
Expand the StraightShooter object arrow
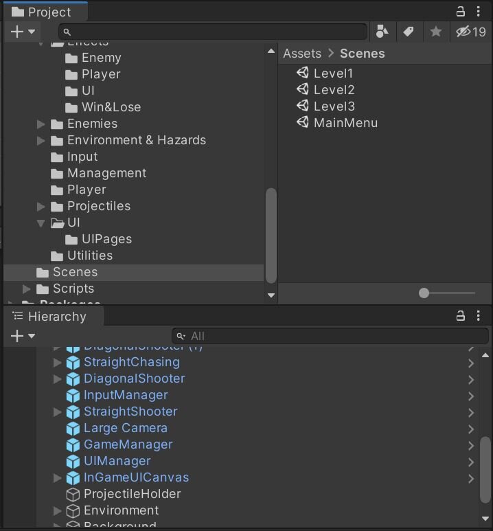[58, 412]
